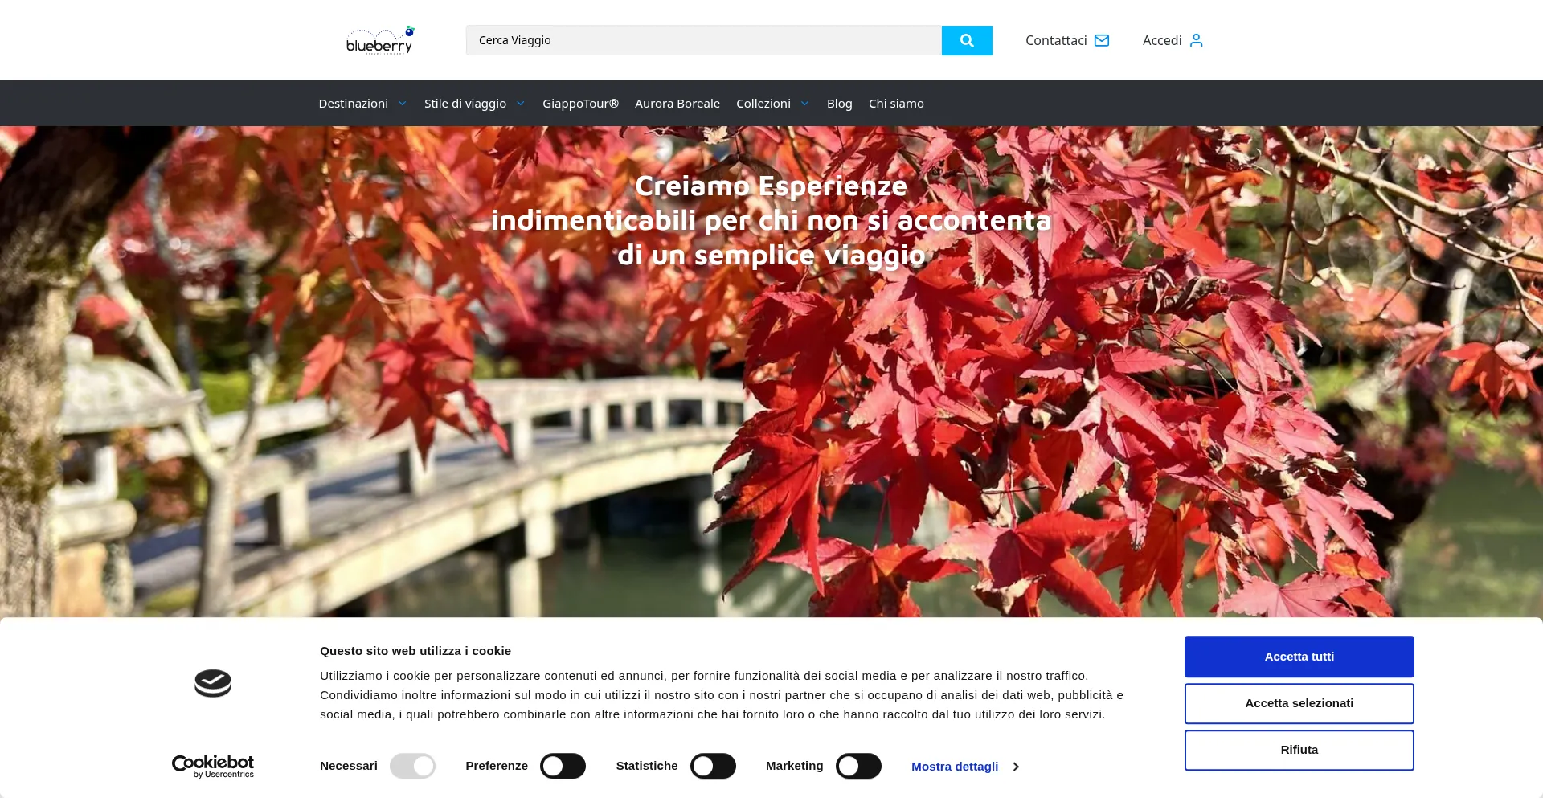Enable the Statistiche cookie switch
Image resolution: width=1543 pixels, height=798 pixels.
pos(713,766)
